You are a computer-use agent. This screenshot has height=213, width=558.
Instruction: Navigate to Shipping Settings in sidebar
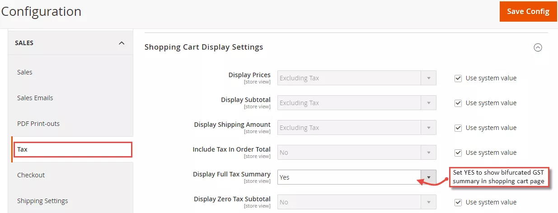tap(42, 201)
